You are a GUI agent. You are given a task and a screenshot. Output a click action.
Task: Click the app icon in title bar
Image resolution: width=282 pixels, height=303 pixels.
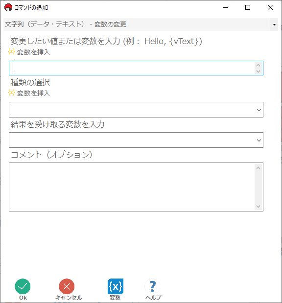[x=8, y=7]
